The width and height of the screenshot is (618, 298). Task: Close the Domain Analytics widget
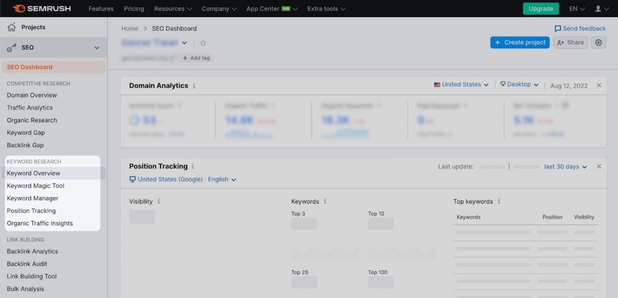click(599, 86)
